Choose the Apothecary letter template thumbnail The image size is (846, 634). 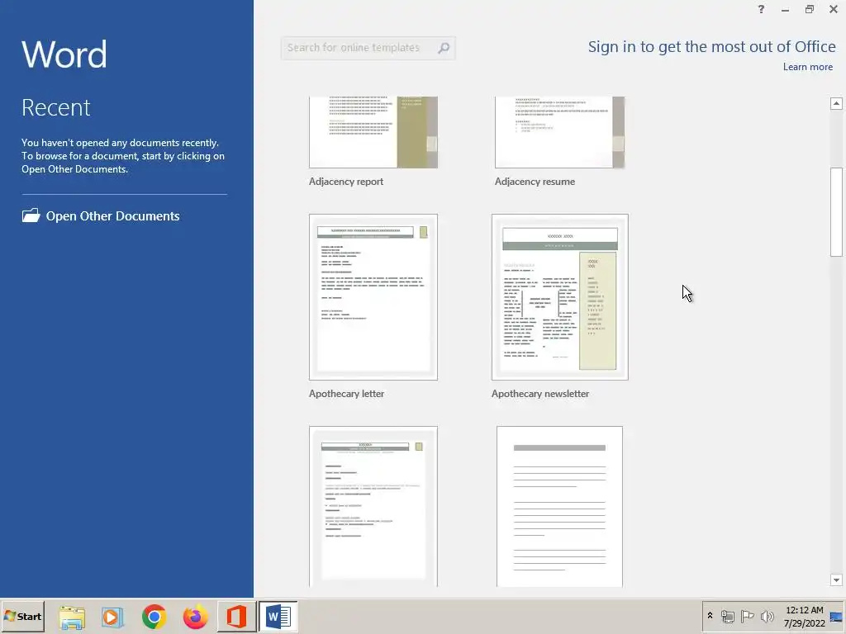373,297
